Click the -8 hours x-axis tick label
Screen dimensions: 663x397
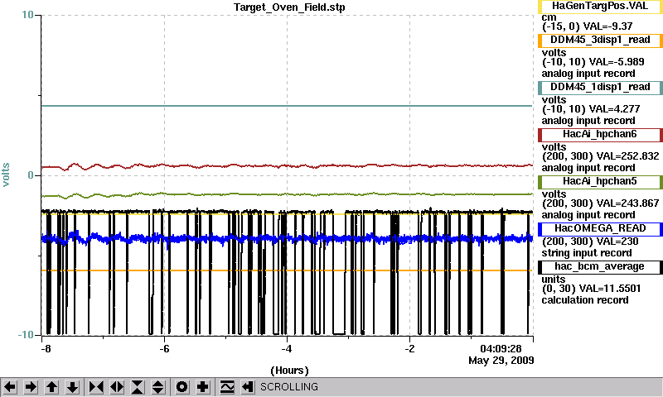pos(46,349)
